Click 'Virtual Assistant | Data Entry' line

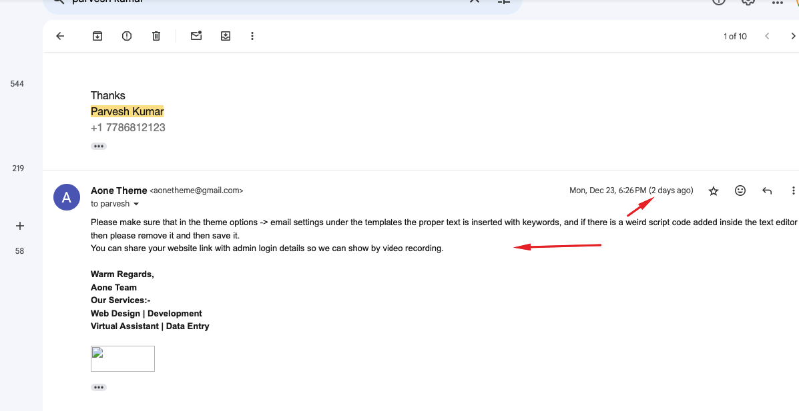[x=150, y=326]
